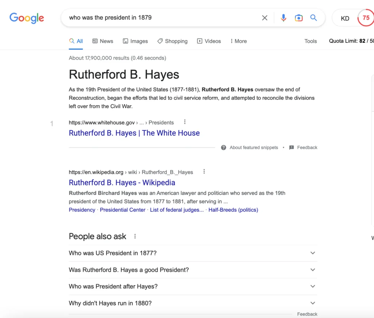Viewport: 374px width, 318px height.
Task: Expand Who was US President in 1877?
Action: click(x=193, y=253)
